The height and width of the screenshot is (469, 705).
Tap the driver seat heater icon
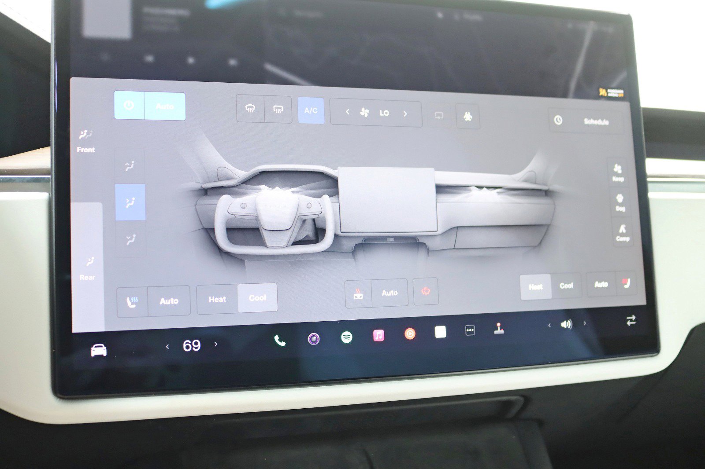(132, 301)
